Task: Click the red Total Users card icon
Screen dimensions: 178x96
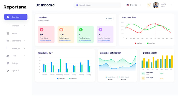Action: [42, 30]
